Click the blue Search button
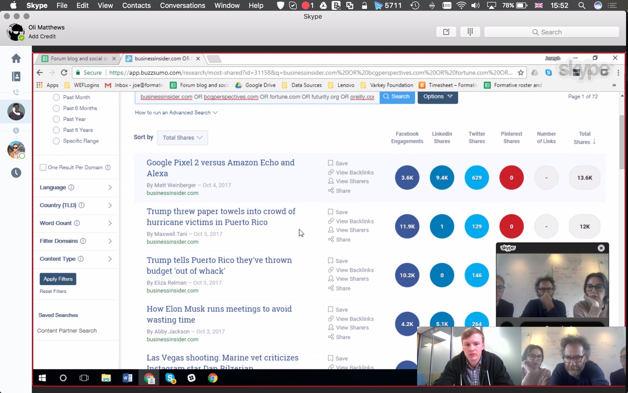This screenshot has width=628, height=393. [397, 97]
